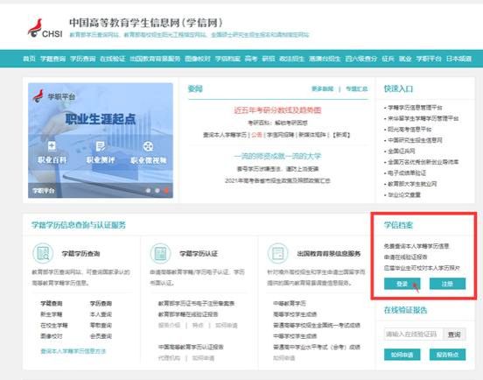Open 日本频道 in the navigation bar
The width and height of the screenshot is (483, 380).
click(458, 59)
